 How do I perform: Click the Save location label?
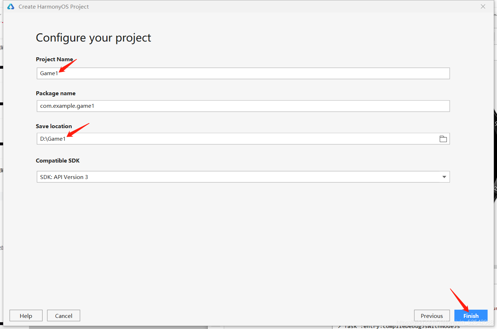coord(54,126)
